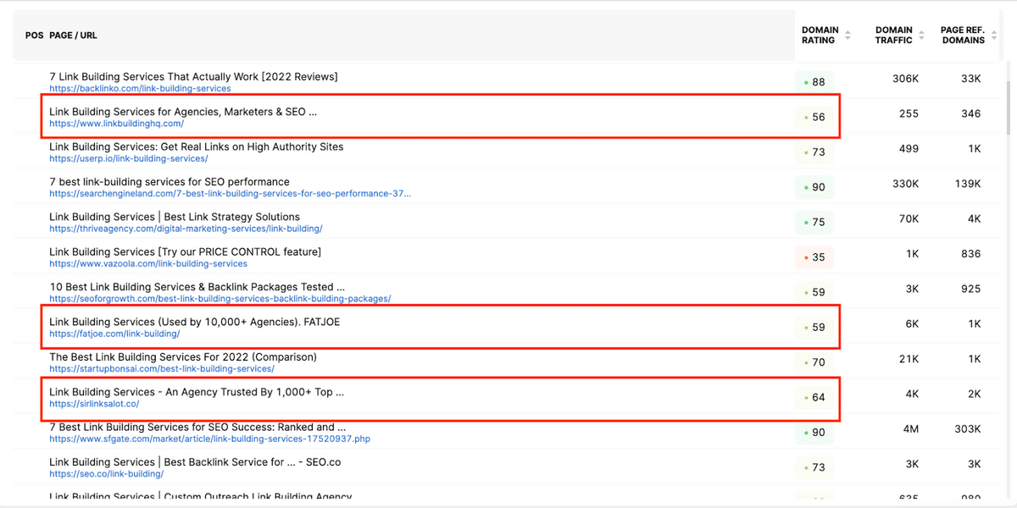
Task: Open sirlinksalot.co URL link
Action: click(x=94, y=404)
